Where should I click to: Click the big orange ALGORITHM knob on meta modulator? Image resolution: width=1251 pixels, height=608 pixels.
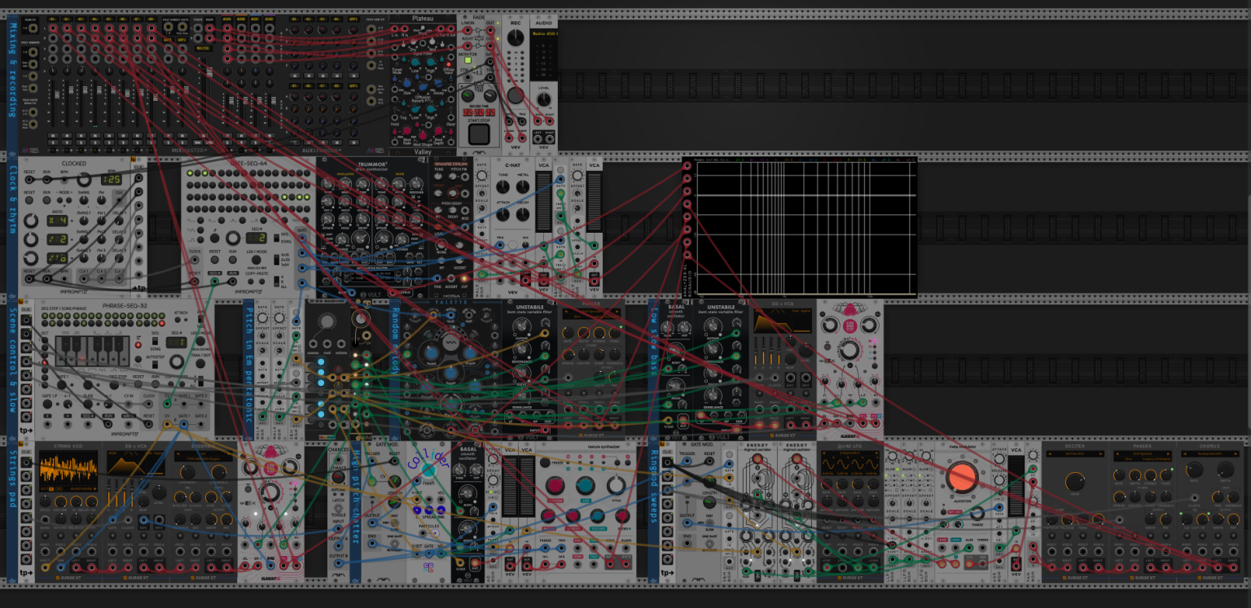pyautogui.click(x=961, y=476)
